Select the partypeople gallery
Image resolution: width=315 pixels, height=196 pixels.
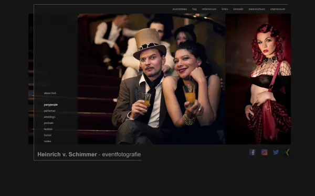pos(51,105)
